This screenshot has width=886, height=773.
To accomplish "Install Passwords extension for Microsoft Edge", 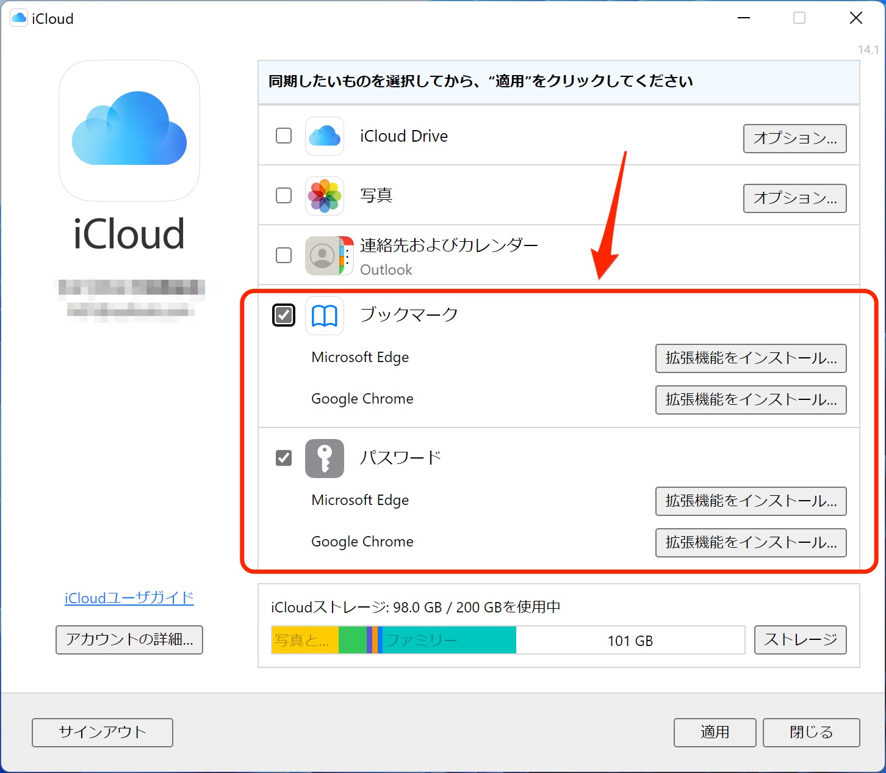I will pos(751,501).
